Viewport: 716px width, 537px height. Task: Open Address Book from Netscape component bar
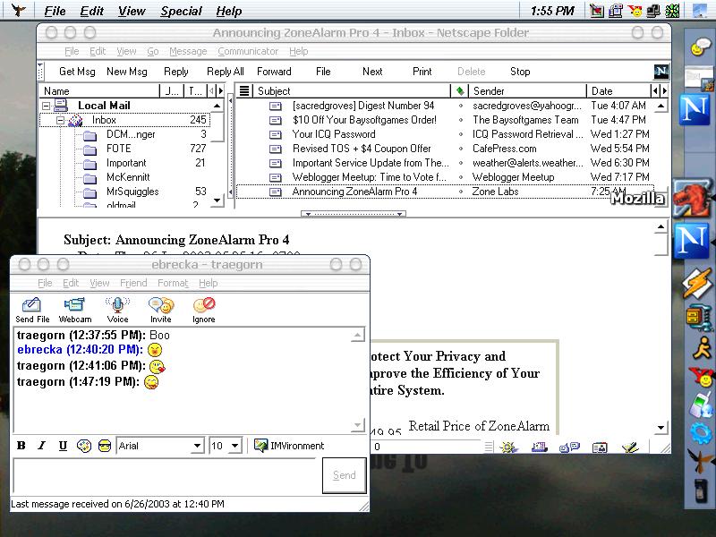600,447
